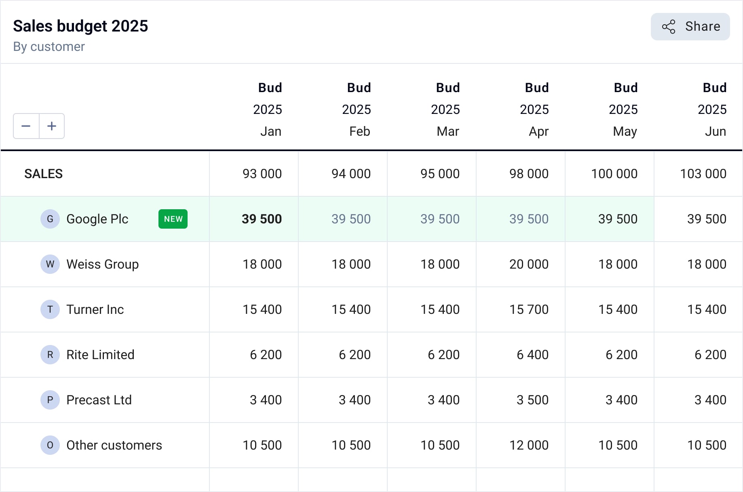Select Google Plc January cell 39 500
Image resolution: width=743 pixels, height=492 pixels.
pyautogui.click(x=262, y=219)
